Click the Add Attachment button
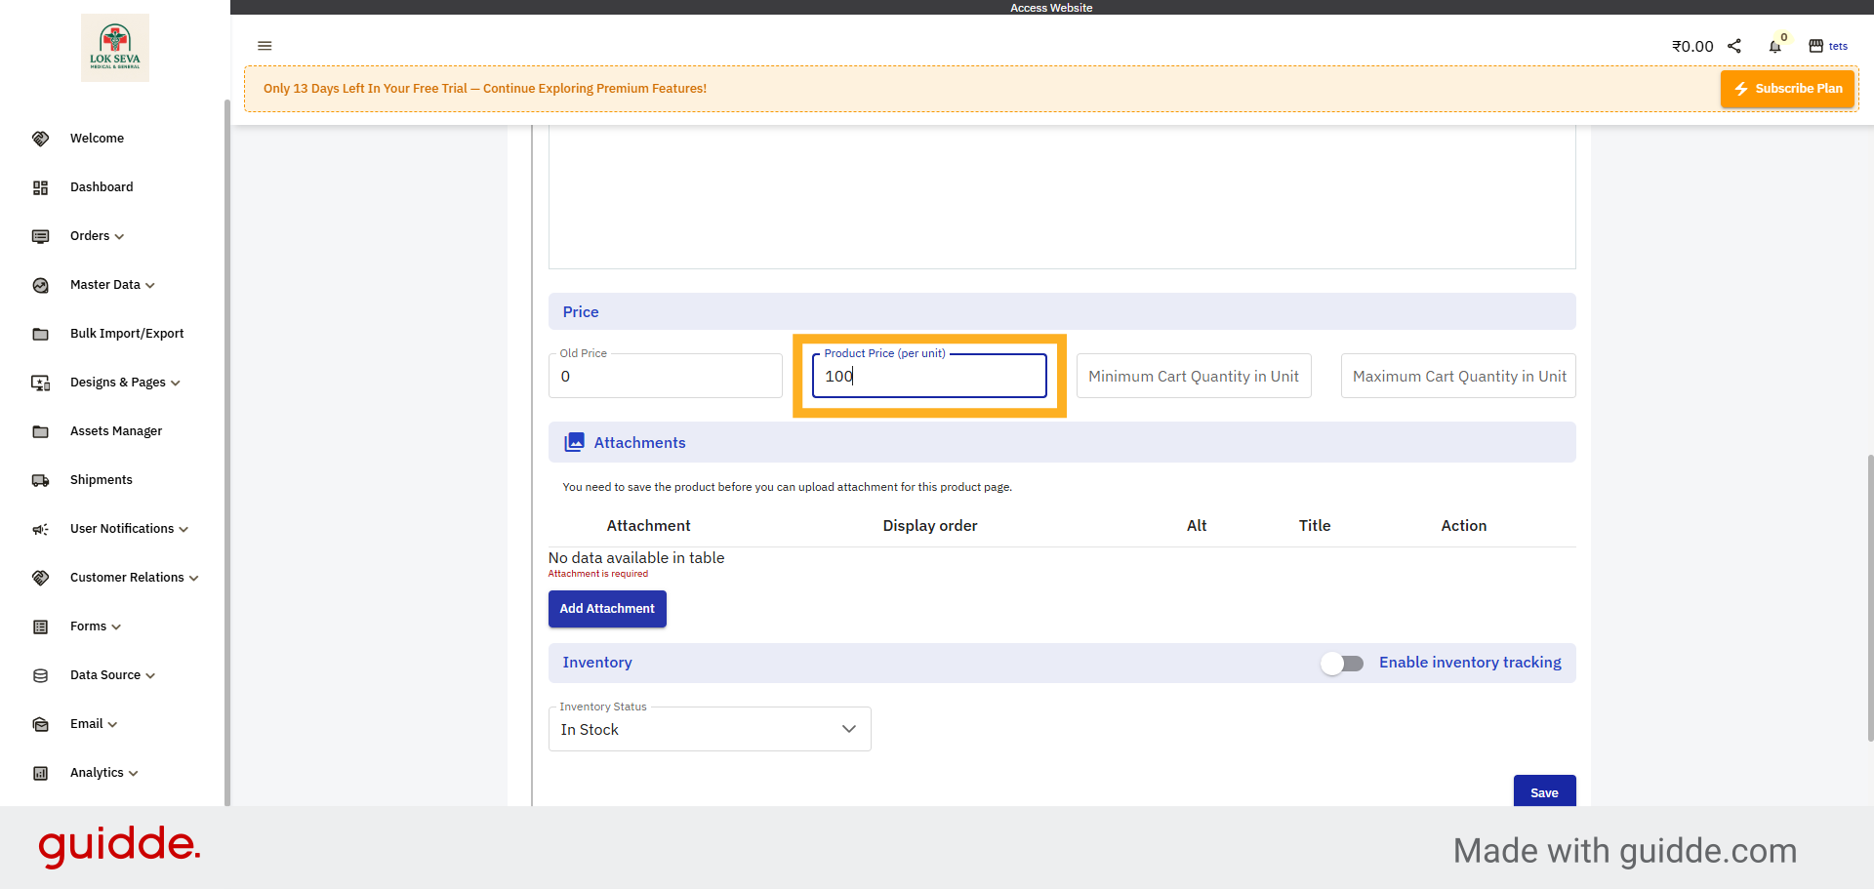Screen dimensions: 1874x889 607,609
